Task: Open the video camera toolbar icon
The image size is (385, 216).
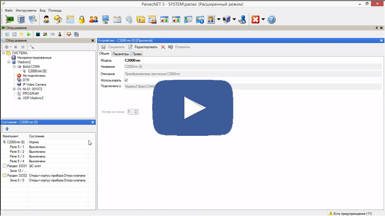Action: (x=226, y=20)
